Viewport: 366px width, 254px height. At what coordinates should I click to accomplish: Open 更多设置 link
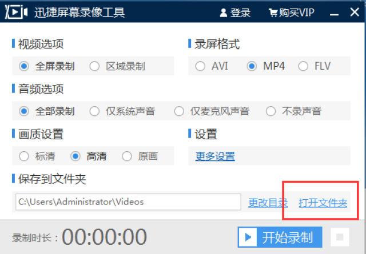[215, 156]
